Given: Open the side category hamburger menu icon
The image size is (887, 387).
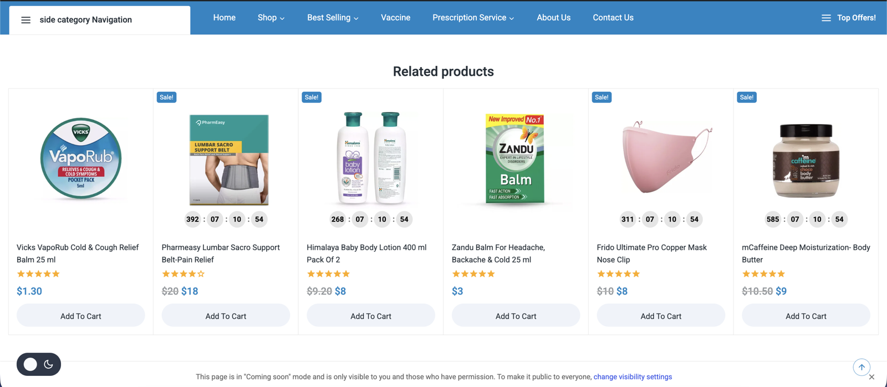Looking at the screenshot, I should click(26, 20).
